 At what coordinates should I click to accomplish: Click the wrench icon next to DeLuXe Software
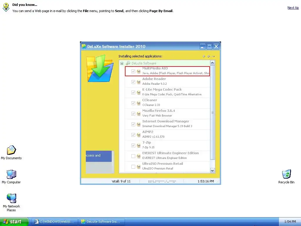pyautogui.click(x=128, y=63)
